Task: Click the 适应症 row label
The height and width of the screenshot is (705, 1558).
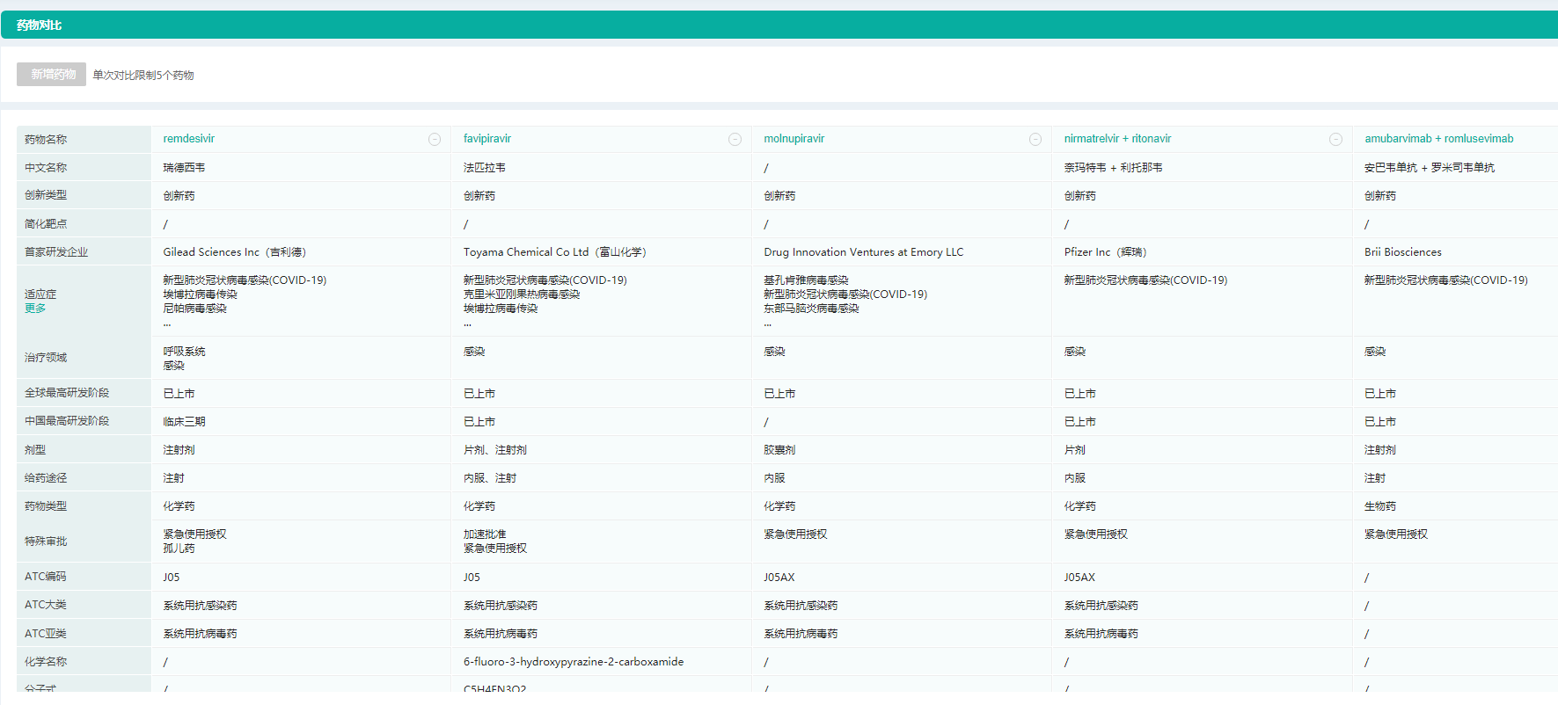Action: [40, 294]
